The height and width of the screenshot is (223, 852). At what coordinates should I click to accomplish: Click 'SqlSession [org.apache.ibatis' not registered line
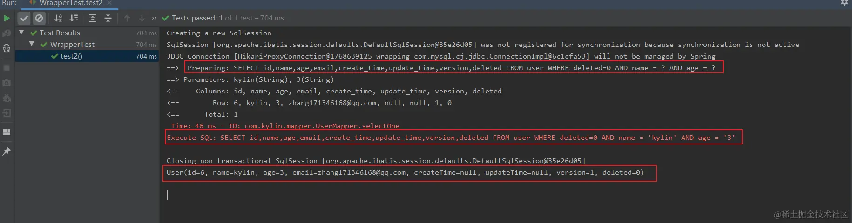coord(483,45)
